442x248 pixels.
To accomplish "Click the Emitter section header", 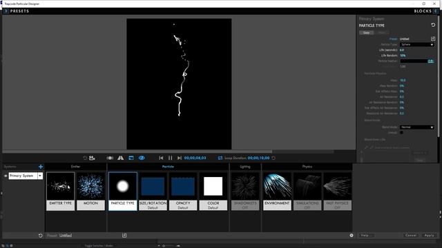I will coord(75,167).
